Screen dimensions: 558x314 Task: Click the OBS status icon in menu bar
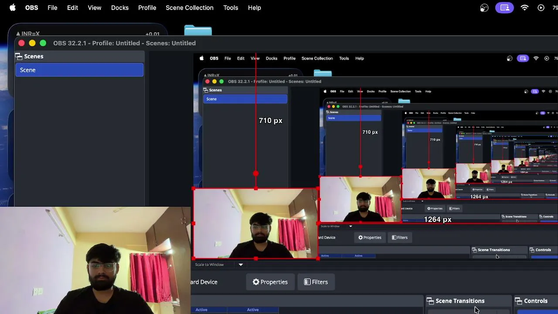(x=484, y=7)
